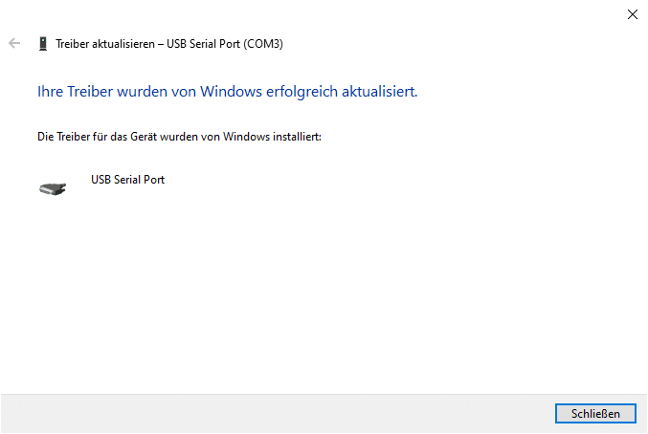648x434 pixels.
Task: Click the blue success heading text
Action: click(x=227, y=92)
